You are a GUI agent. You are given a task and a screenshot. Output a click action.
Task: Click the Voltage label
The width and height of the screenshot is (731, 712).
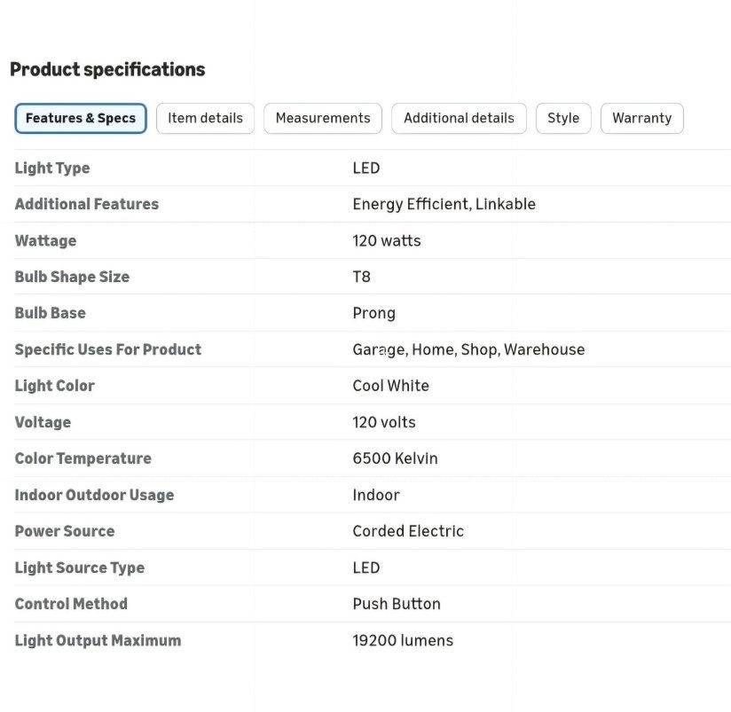point(43,422)
